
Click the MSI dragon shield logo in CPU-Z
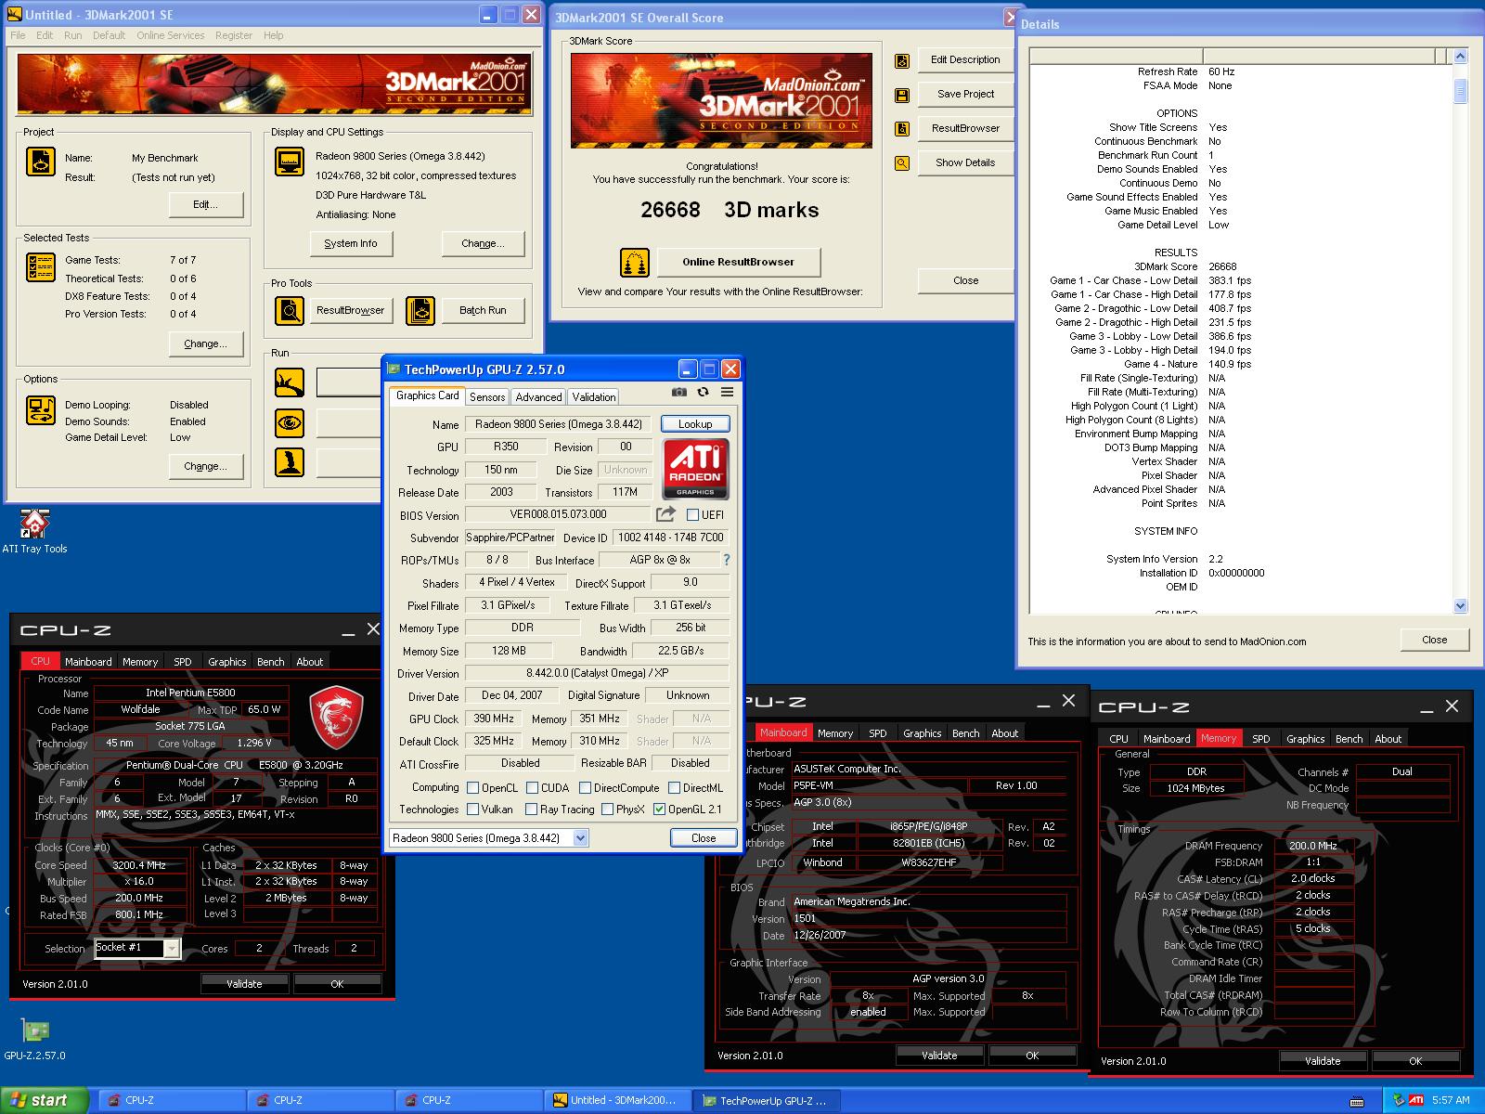(x=335, y=718)
